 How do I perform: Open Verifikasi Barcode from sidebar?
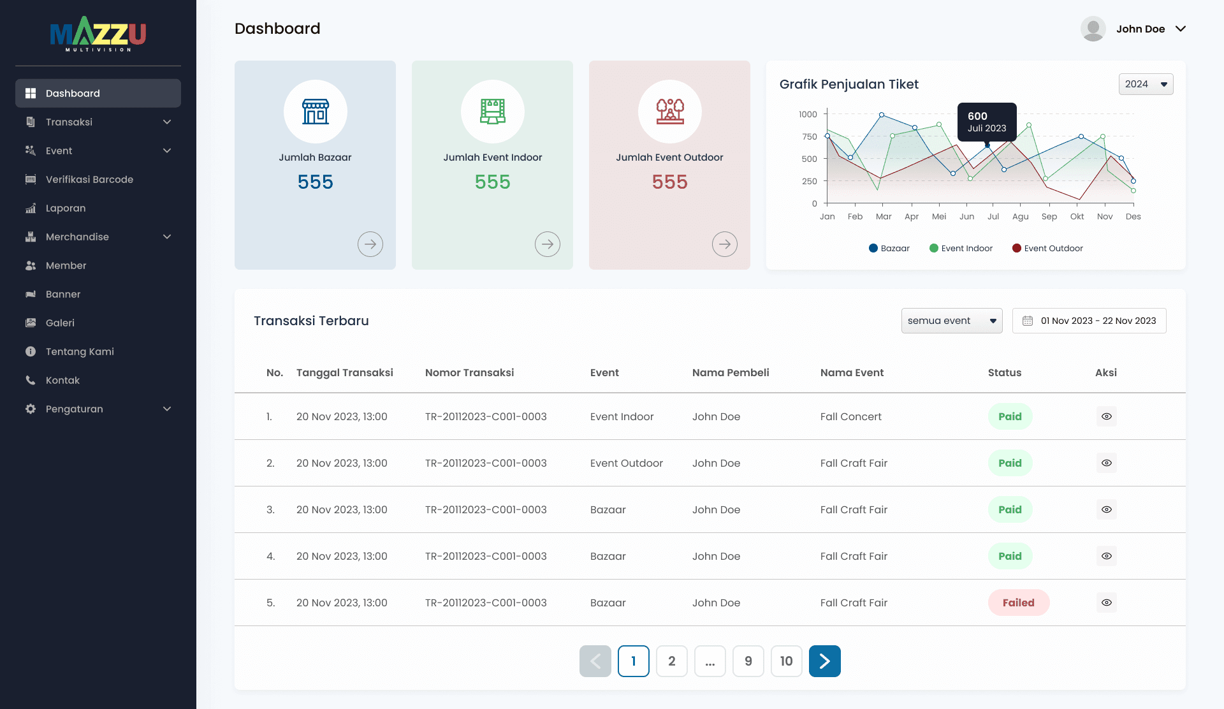click(x=89, y=179)
